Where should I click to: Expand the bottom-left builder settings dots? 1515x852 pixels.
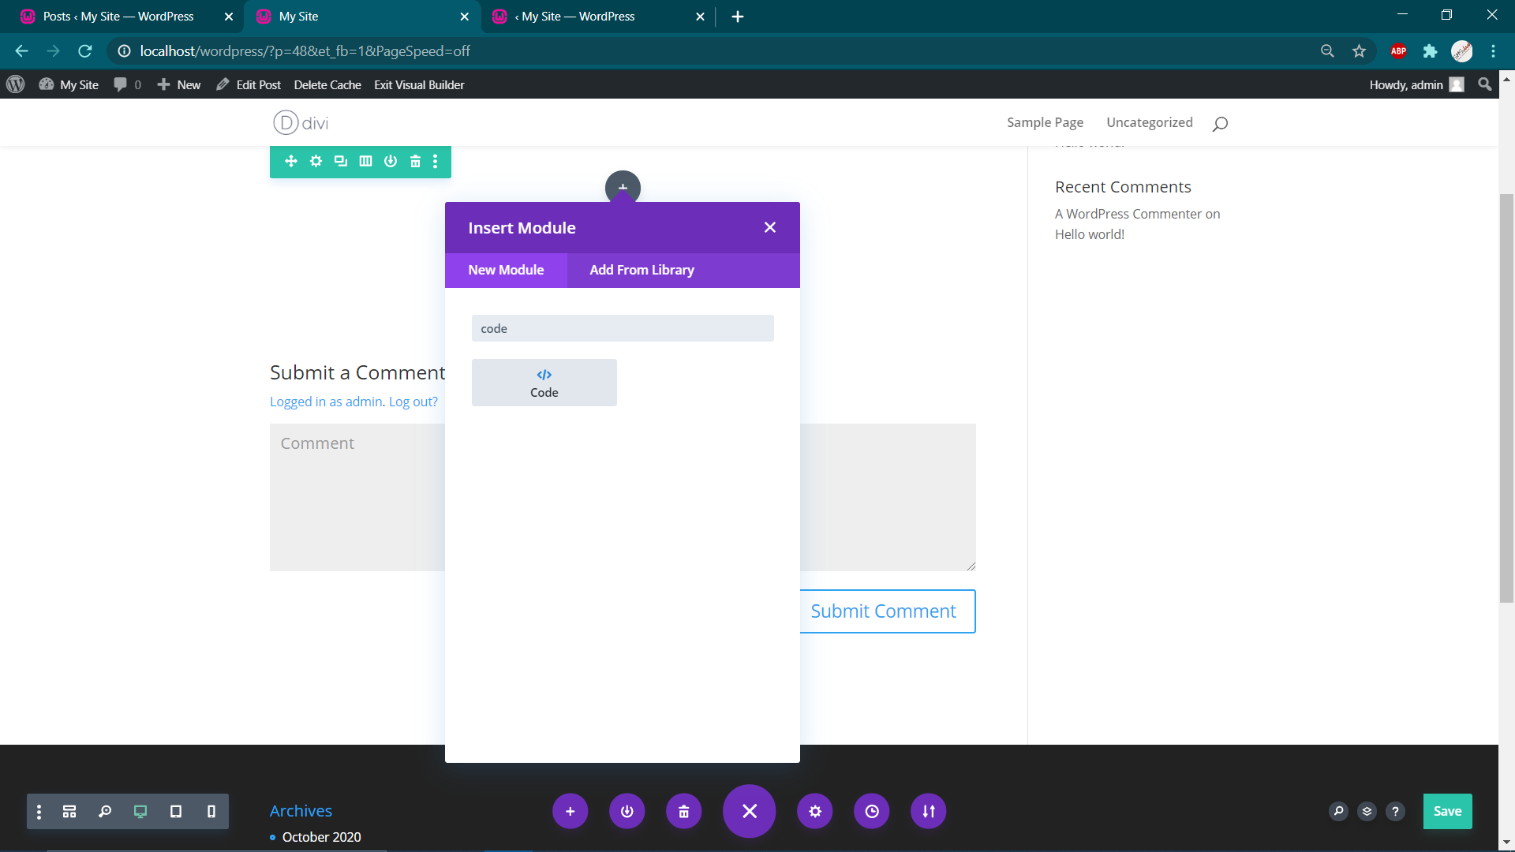click(x=39, y=811)
